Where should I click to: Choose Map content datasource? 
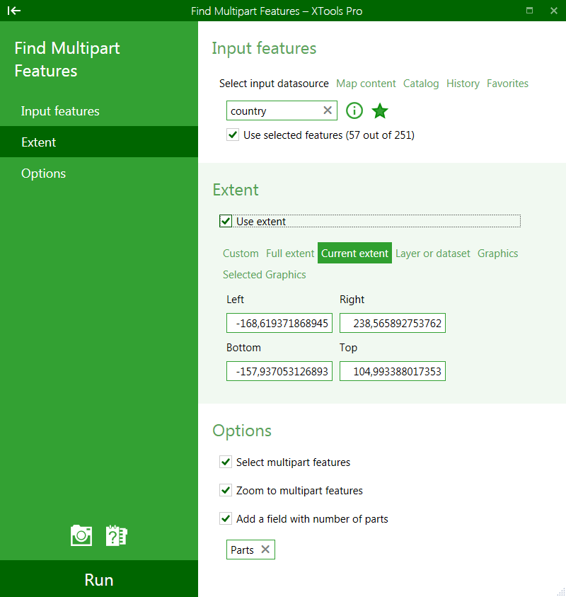click(366, 84)
